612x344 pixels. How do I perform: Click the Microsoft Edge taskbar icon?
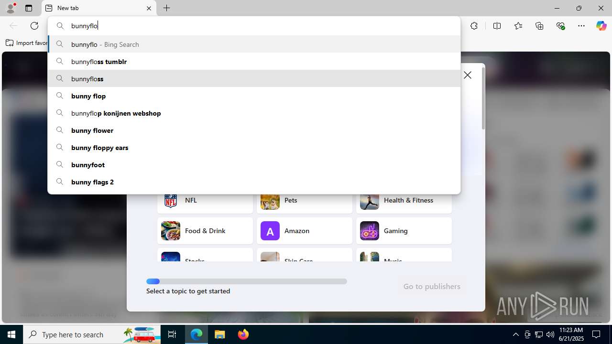point(197,334)
